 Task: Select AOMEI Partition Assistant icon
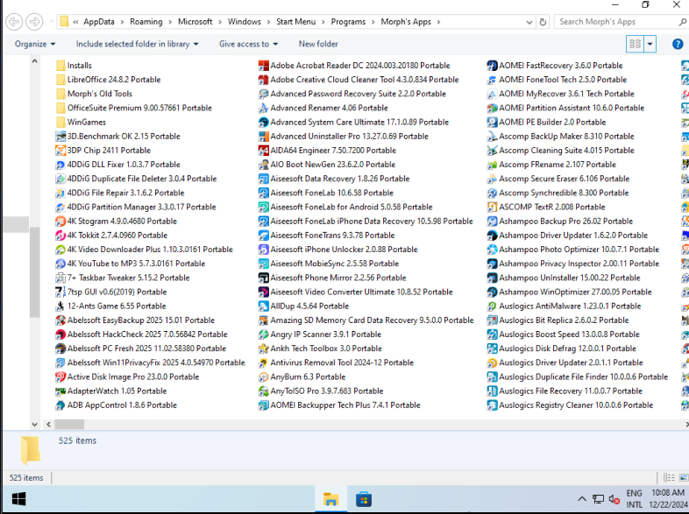(x=492, y=108)
